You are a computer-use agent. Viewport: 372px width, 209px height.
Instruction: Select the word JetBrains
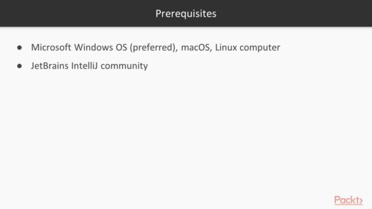point(49,66)
